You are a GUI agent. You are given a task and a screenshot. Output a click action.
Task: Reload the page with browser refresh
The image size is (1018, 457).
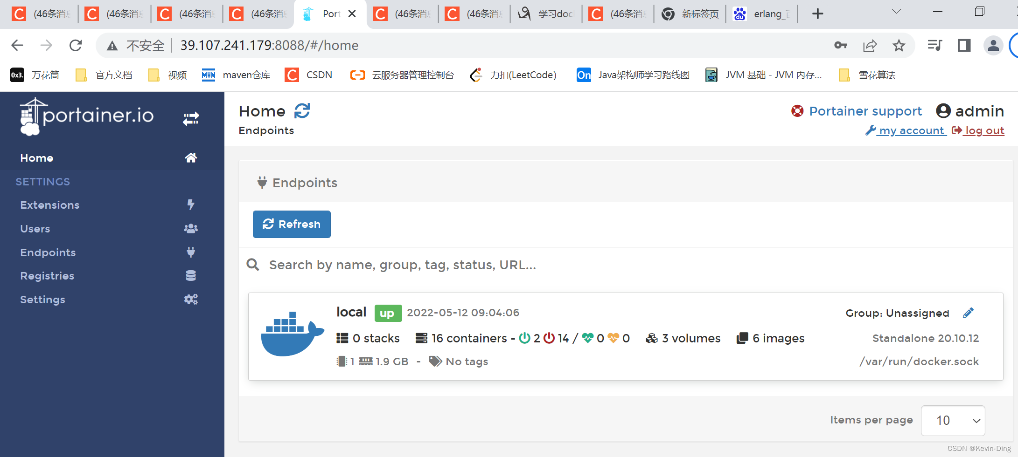[x=76, y=45]
